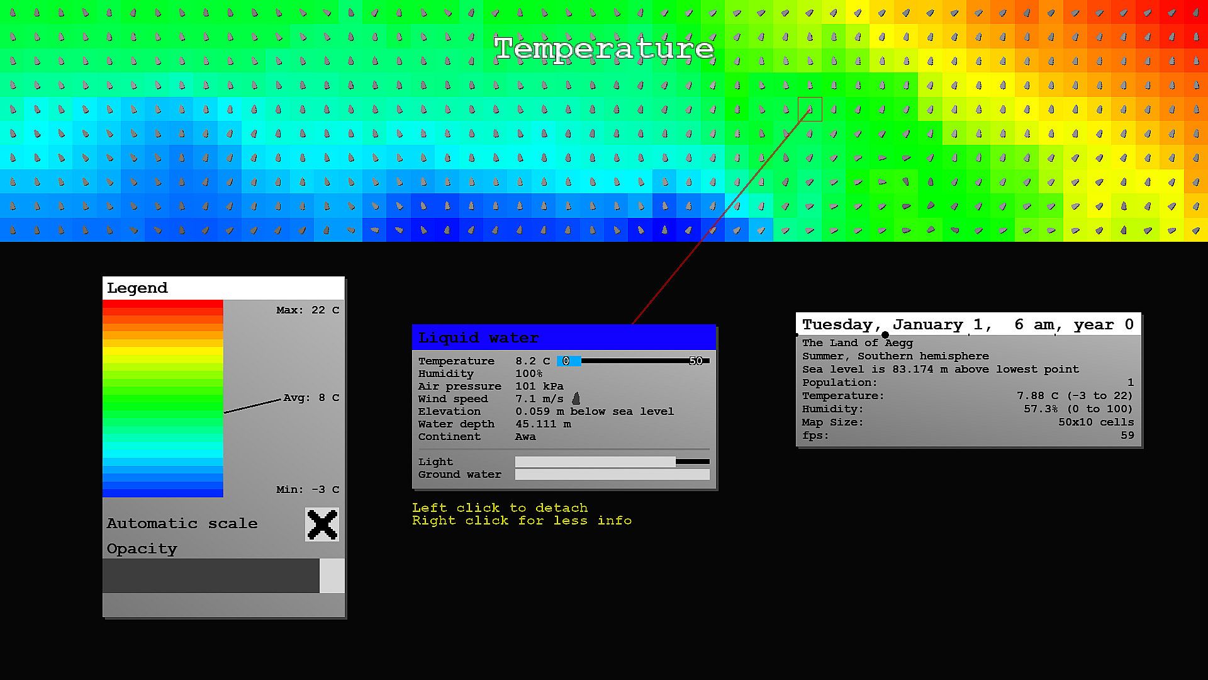Click the Light level bar
The height and width of the screenshot is (680, 1208).
coord(612,462)
